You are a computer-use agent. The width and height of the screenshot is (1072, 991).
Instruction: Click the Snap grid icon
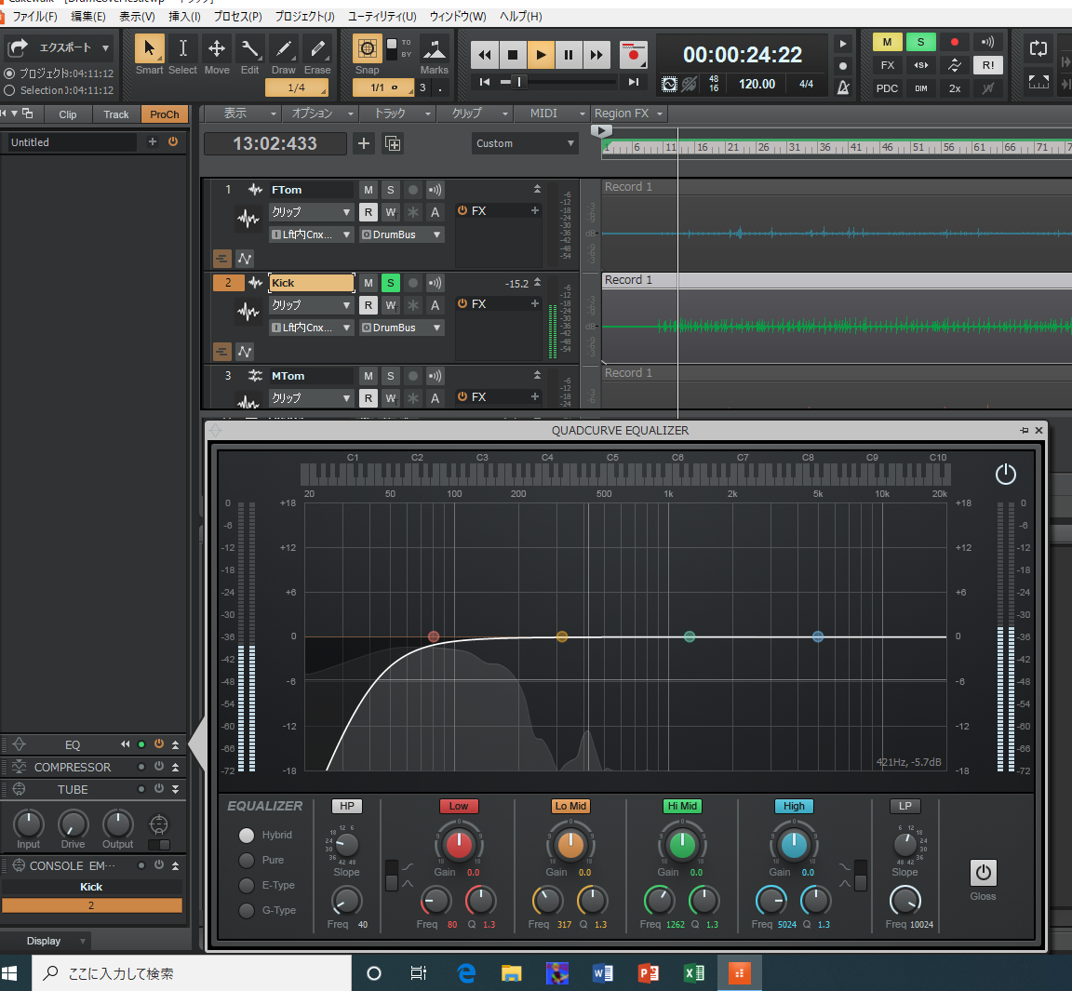[x=368, y=49]
